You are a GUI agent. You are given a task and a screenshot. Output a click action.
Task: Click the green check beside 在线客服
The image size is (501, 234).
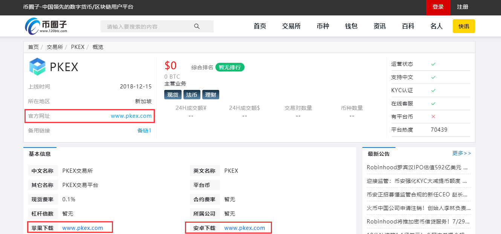point(433,103)
